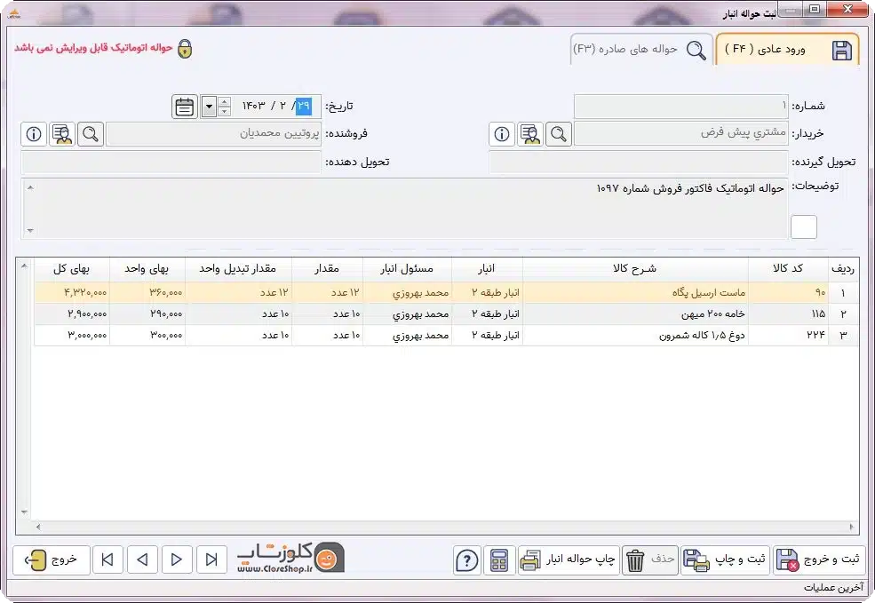
Task: Select row خامه ۲۰۰ میهن
Action: (x=447, y=314)
